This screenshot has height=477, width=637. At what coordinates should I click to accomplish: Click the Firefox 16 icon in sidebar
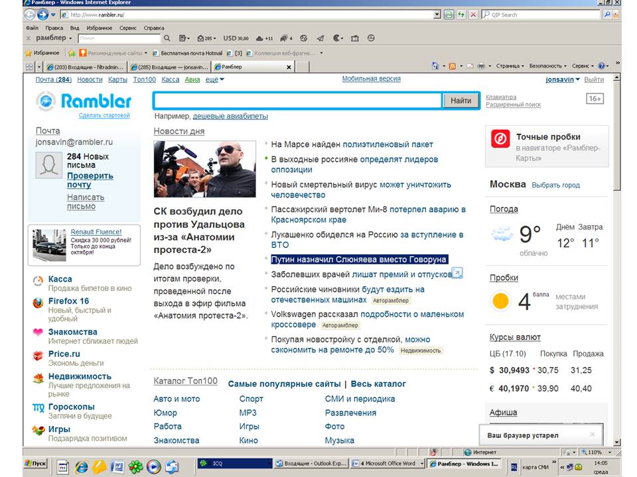(38, 304)
